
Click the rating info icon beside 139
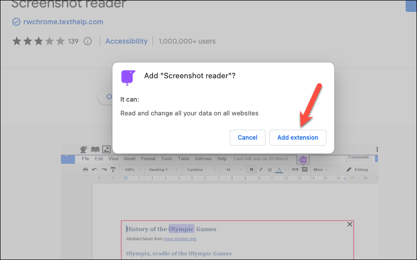(88, 41)
